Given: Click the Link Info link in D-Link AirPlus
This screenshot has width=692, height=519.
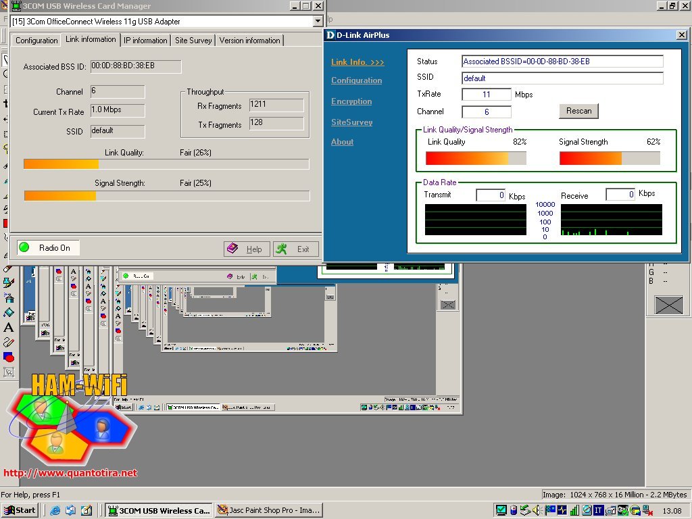Looking at the screenshot, I should click(357, 62).
